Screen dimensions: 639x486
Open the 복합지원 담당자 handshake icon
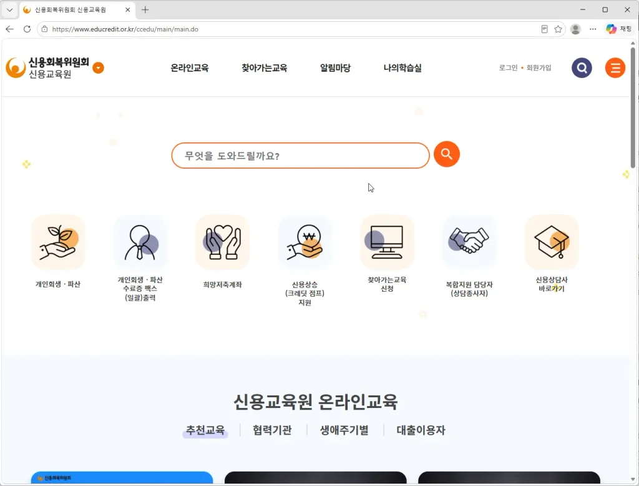click(x=469, y=242)
